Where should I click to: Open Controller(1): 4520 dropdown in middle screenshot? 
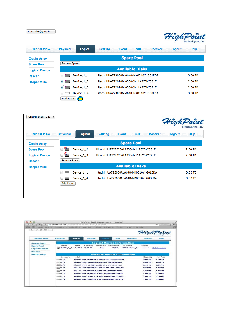click(x=41, y=117)
